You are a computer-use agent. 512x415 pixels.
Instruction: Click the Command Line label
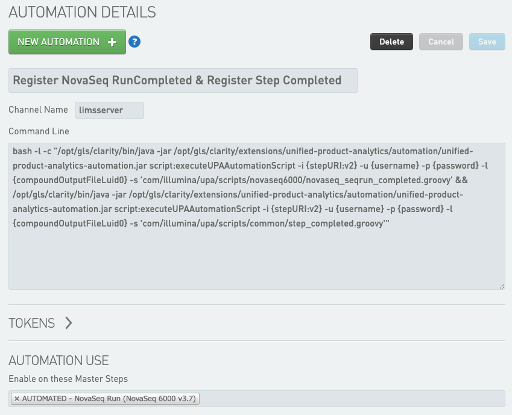click(x=39, y=131)
